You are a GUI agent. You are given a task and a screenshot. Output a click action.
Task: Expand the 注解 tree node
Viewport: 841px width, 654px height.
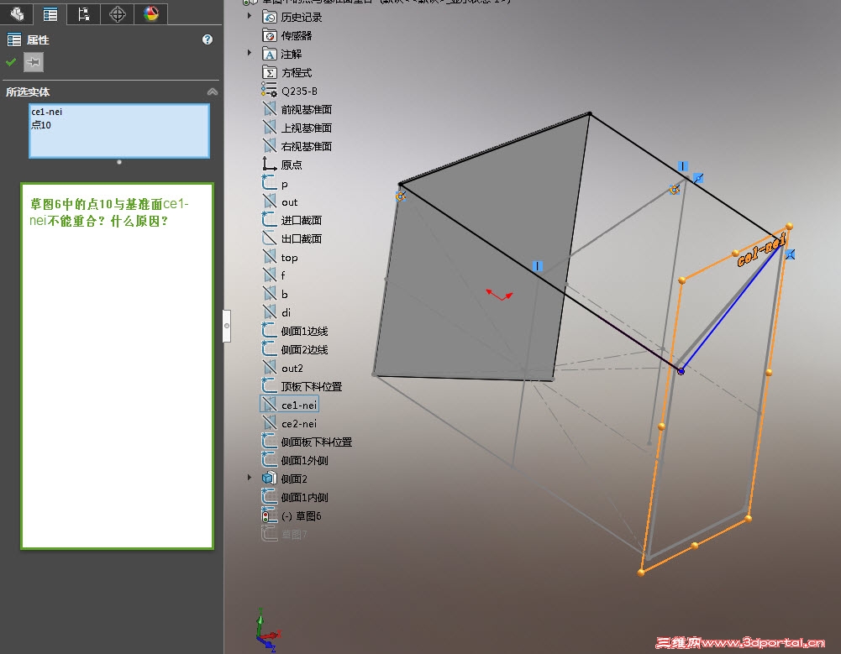click(x=250, y=53)
